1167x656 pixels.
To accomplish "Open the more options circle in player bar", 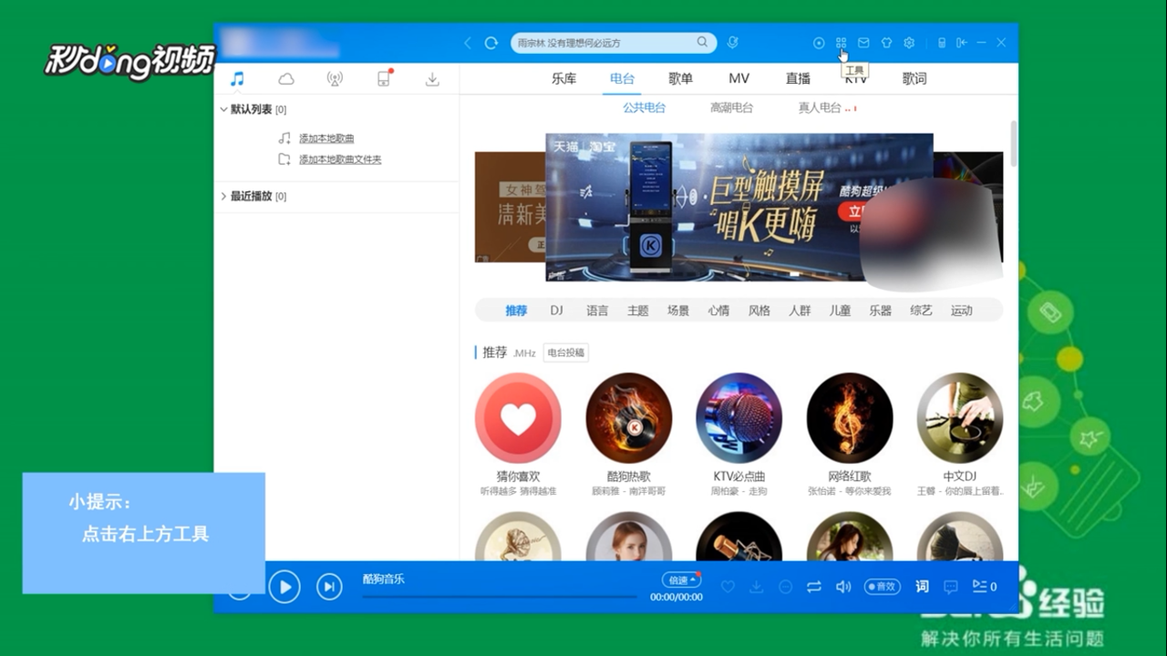I will pos(785,587).
